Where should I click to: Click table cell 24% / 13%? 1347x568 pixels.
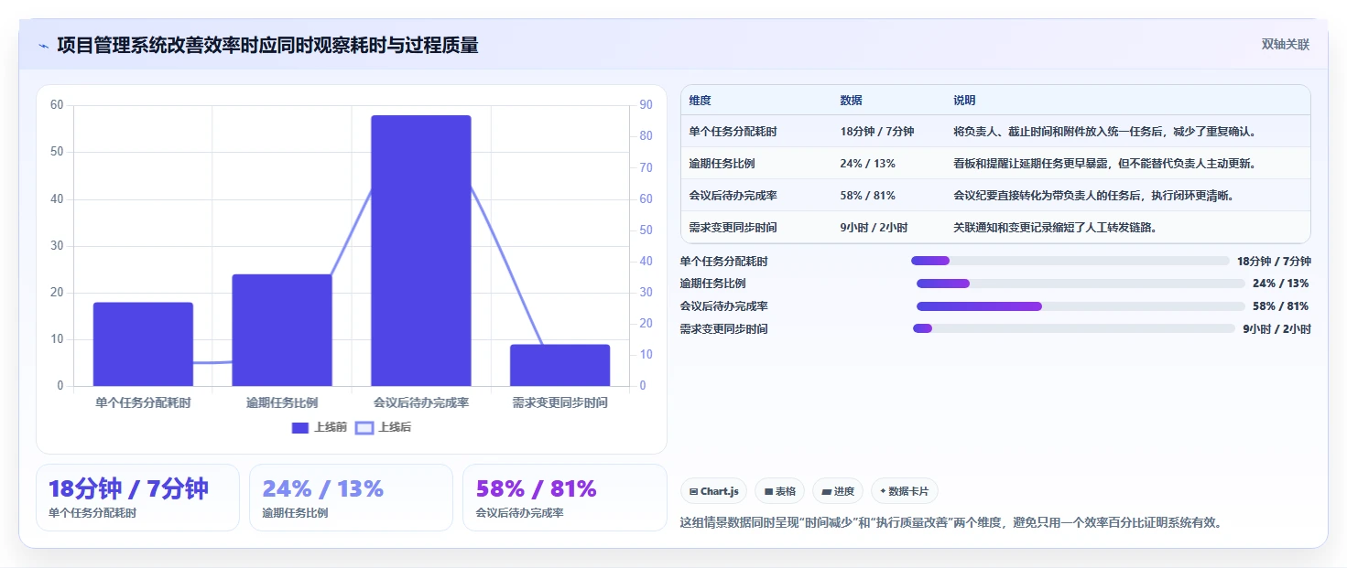(867, 164)
